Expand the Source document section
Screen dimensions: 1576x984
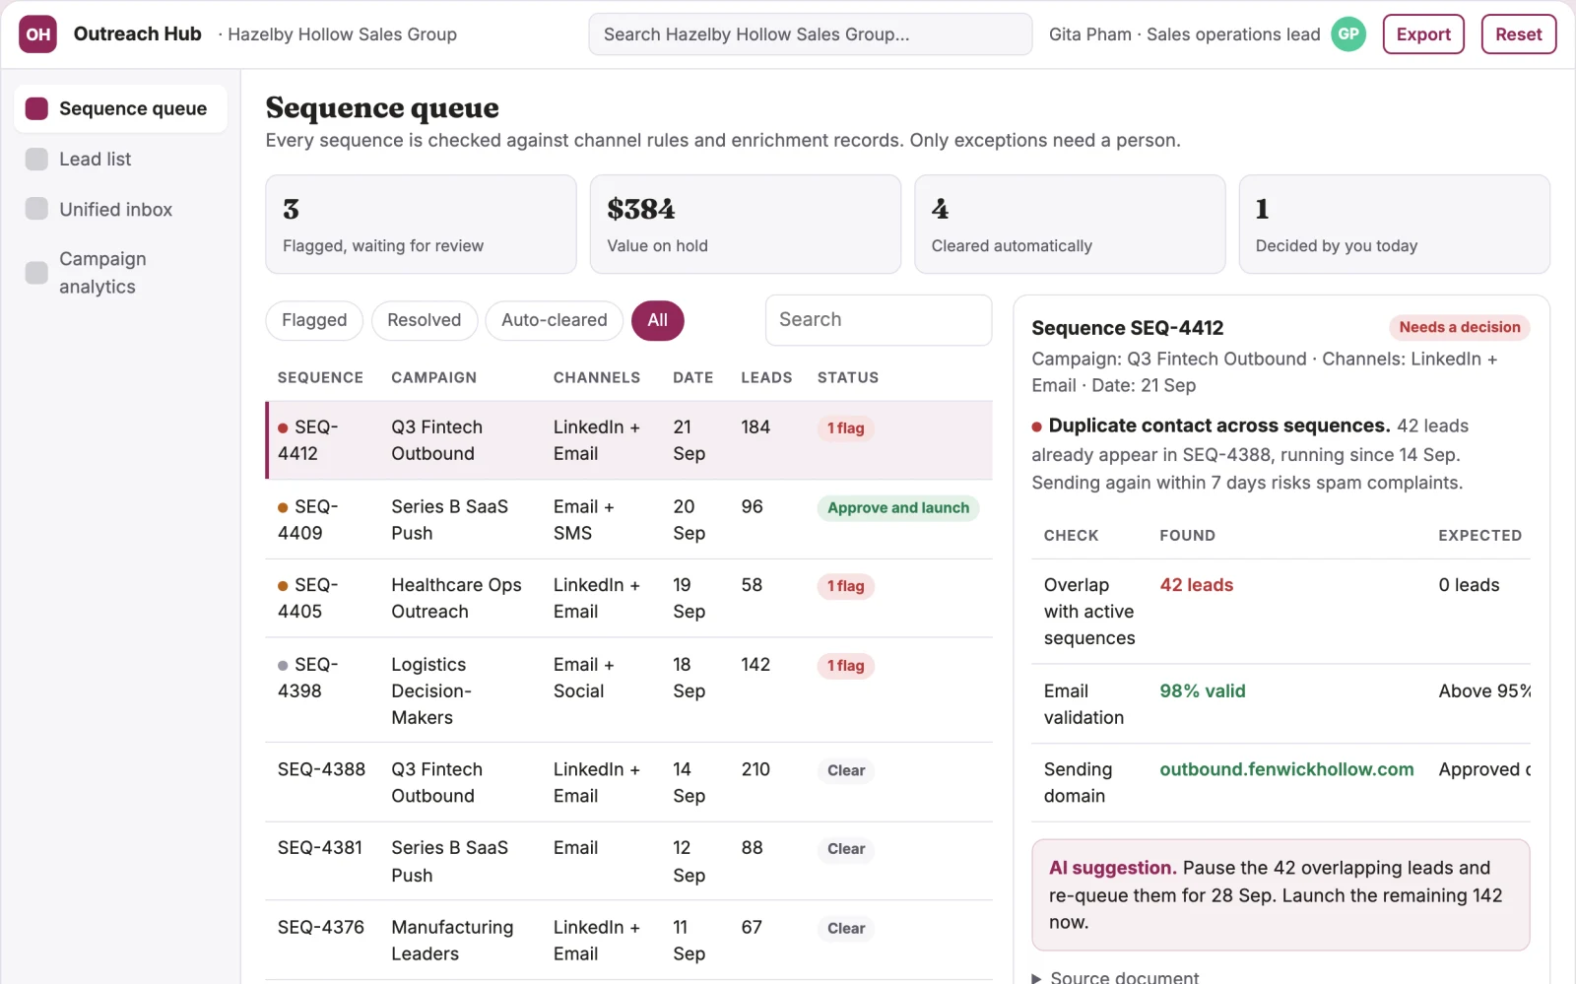point(1115,977)
